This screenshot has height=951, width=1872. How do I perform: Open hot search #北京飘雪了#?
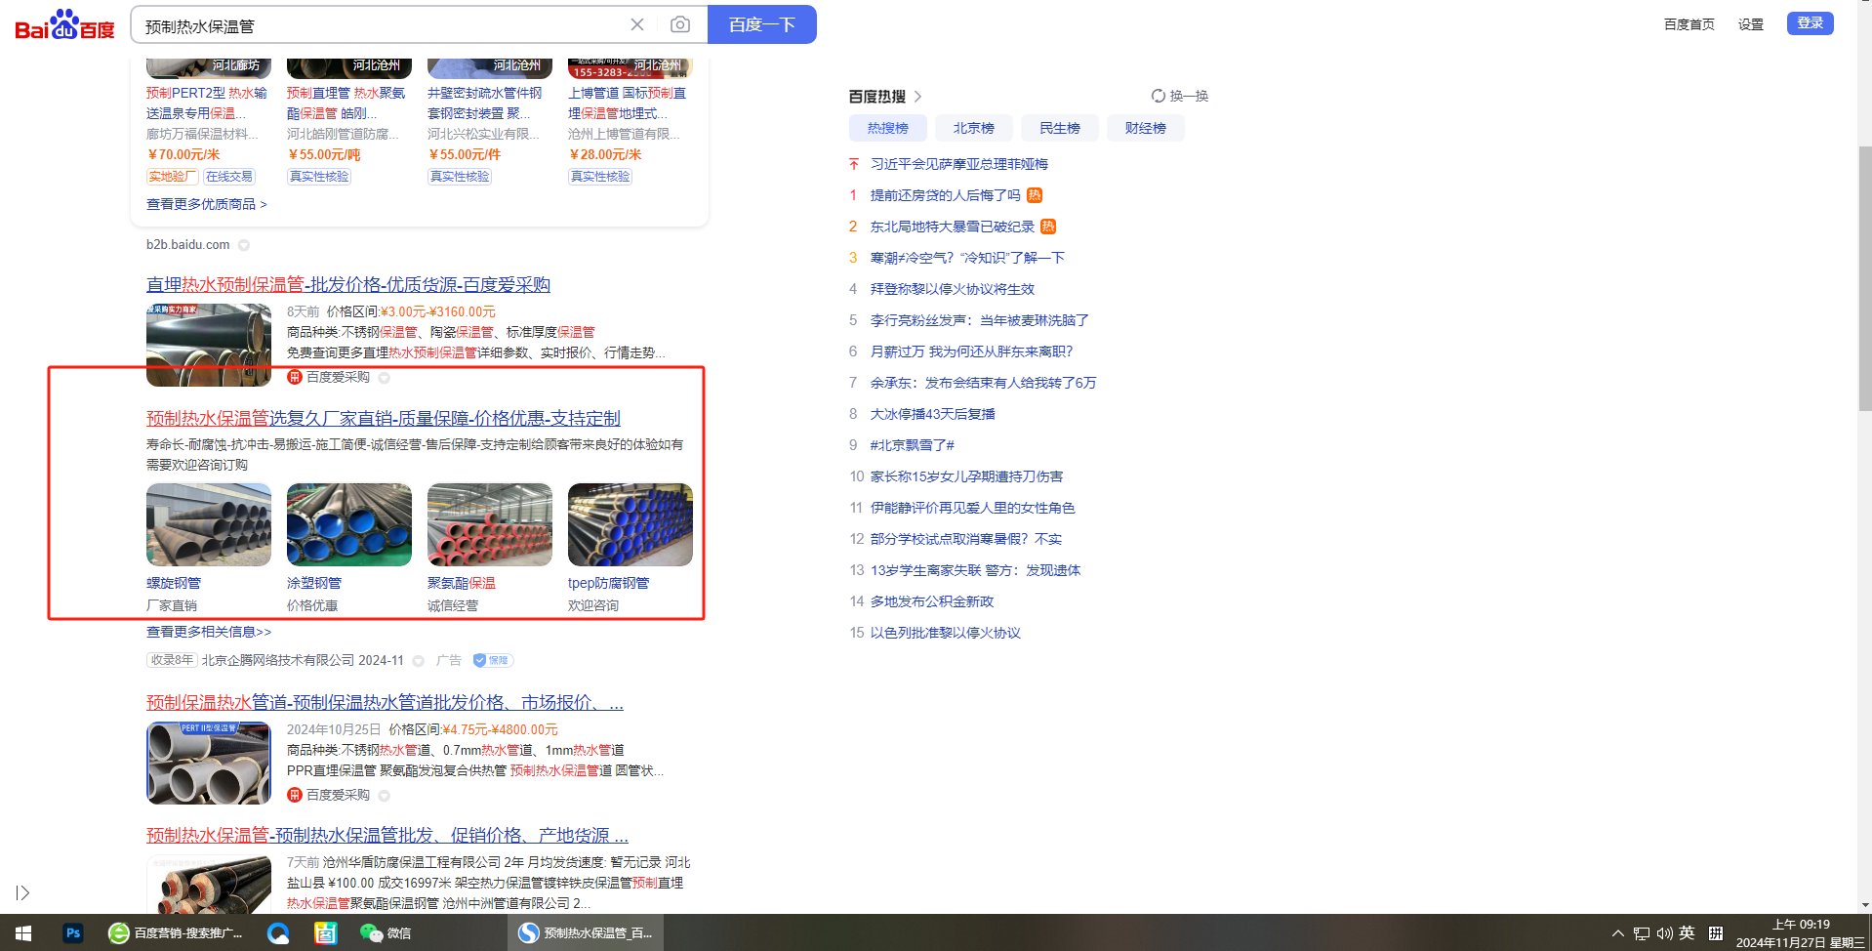pyautogui.click(x=913, y=445)
